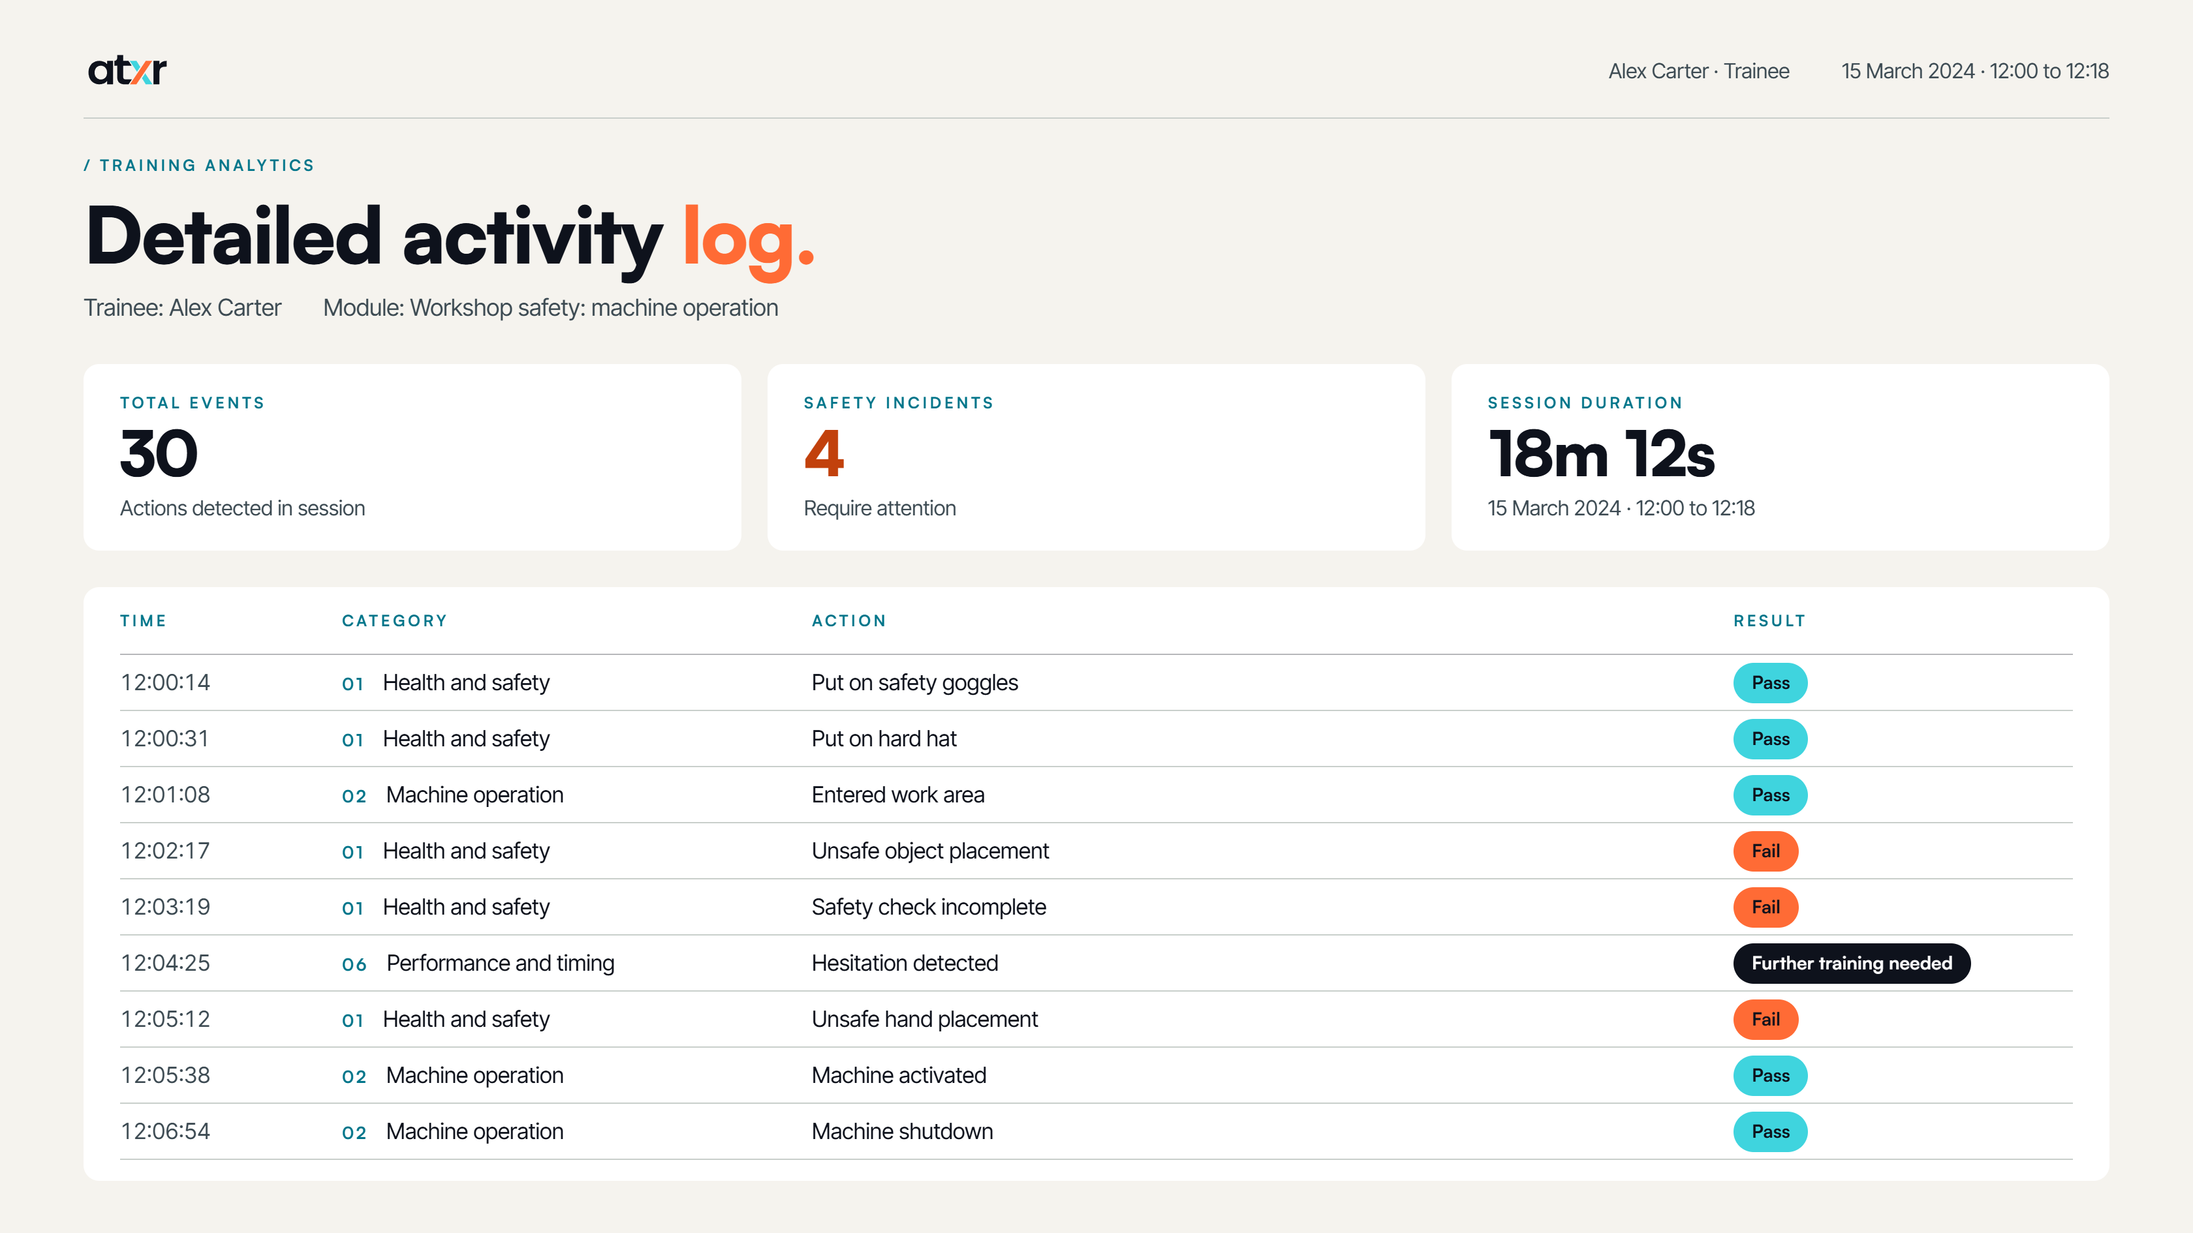Click the ACTION column header

pos(848,620)
